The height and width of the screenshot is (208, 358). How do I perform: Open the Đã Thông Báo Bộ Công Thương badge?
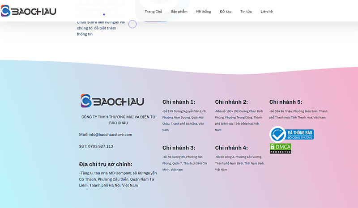292,135
